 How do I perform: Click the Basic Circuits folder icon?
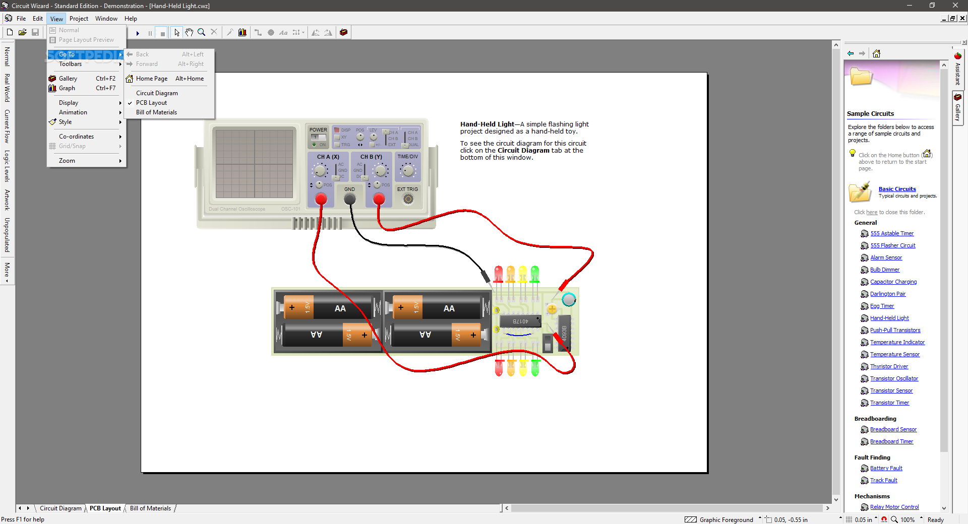point(860,192)
